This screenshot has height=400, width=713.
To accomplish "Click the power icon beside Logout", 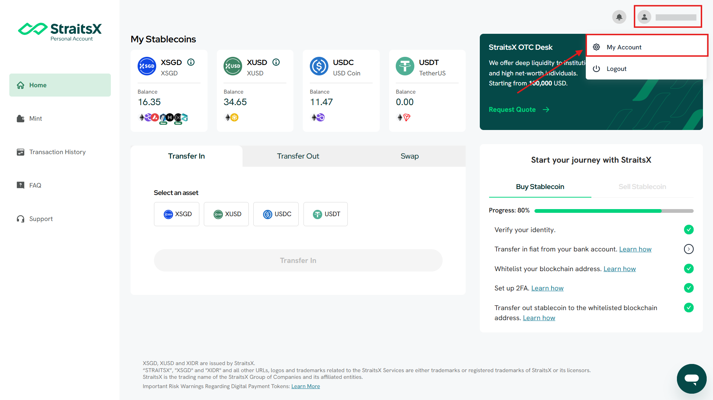I will click(596, 69).
